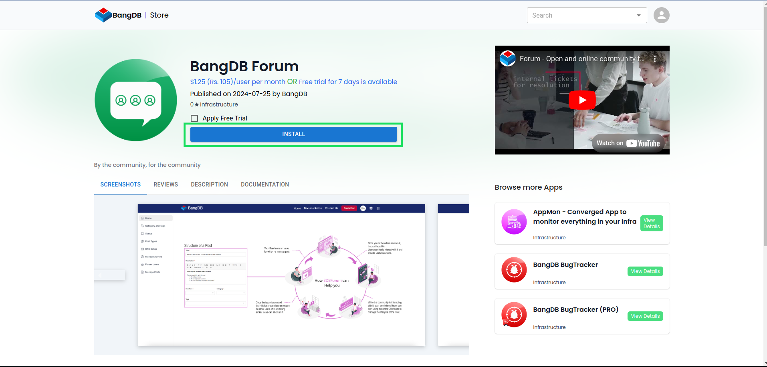This screenshot has height=367, width=767.
Task: Click Watch on YouTube link
Action: coord(628,143)
